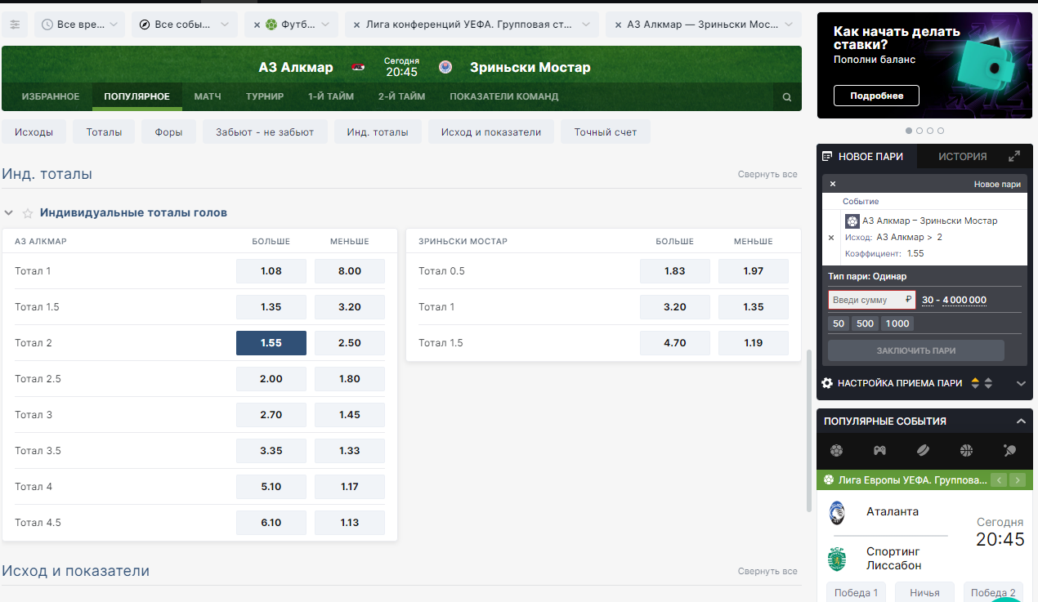The image size is (1038, 602).
Task: Select the second promo carousel dot
Action: (919, 131)
